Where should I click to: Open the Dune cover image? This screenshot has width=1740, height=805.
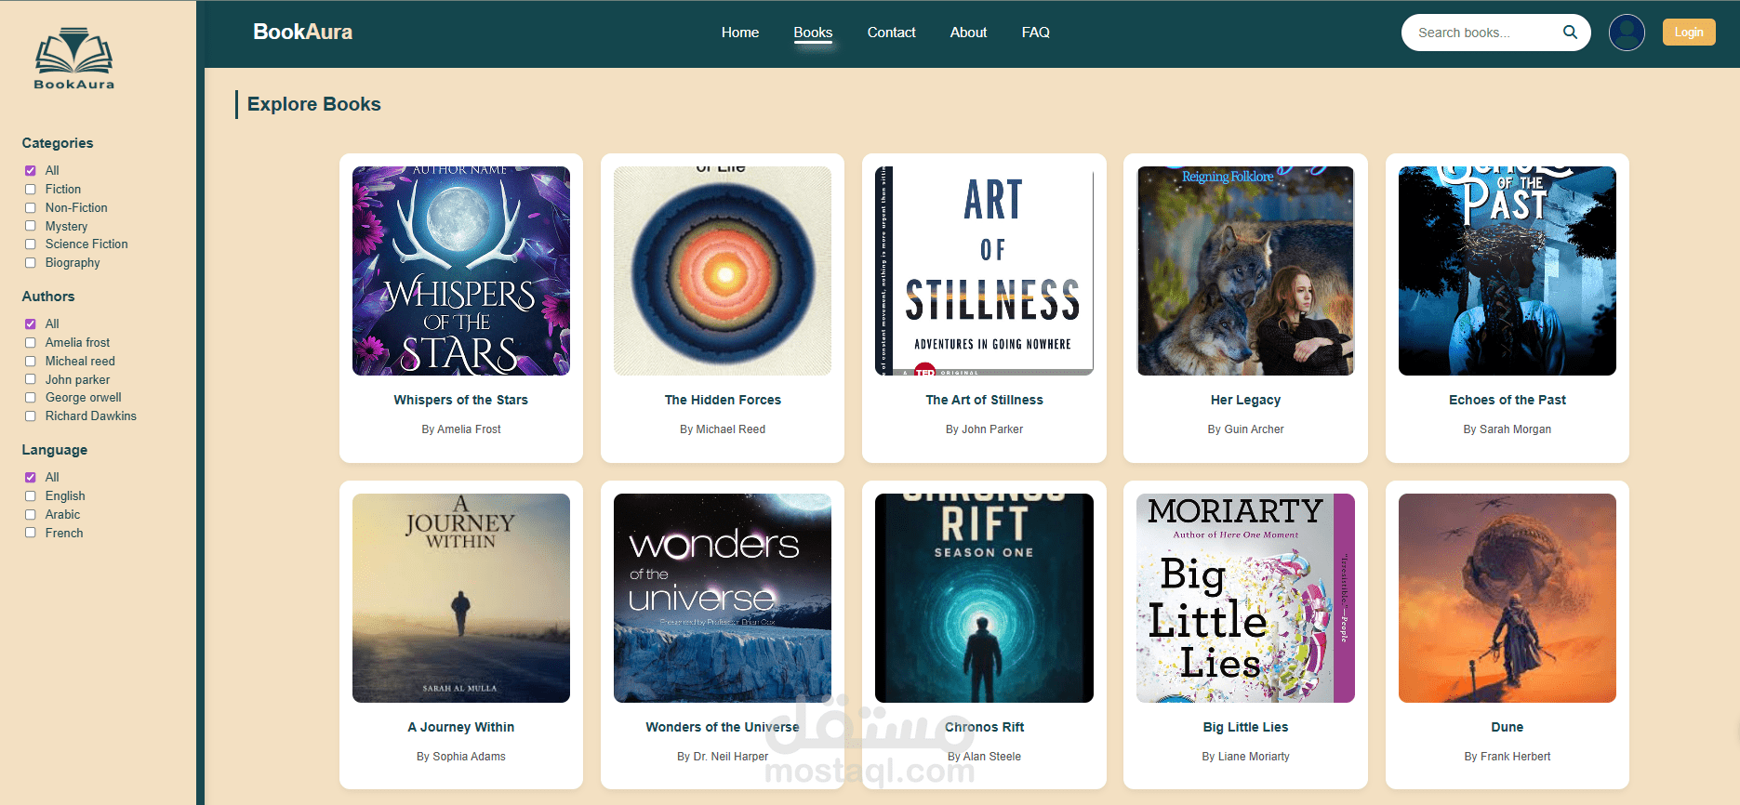pyautogui.click(x=1508, y=598)
